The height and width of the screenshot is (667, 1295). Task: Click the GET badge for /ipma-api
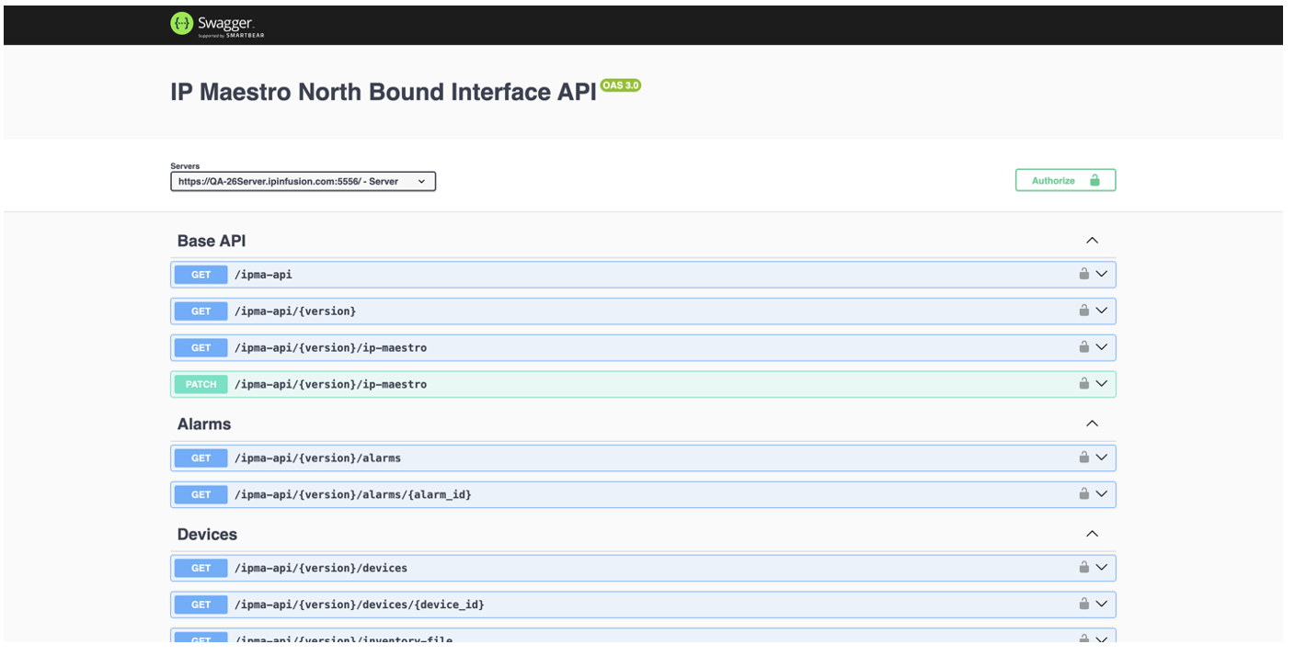(x=201, y=274)
